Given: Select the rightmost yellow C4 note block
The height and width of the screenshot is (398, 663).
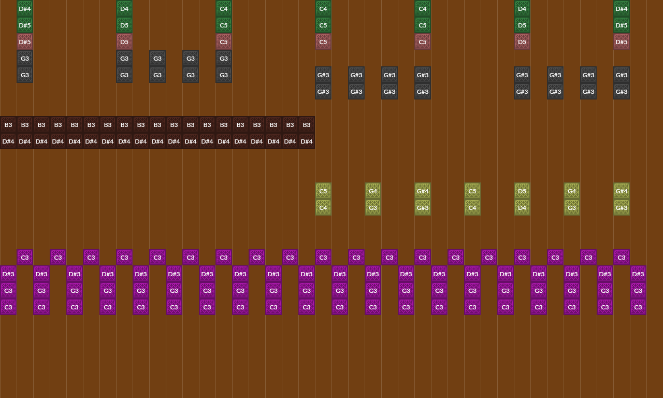Looking at the screenshot, I should [472, 208].
